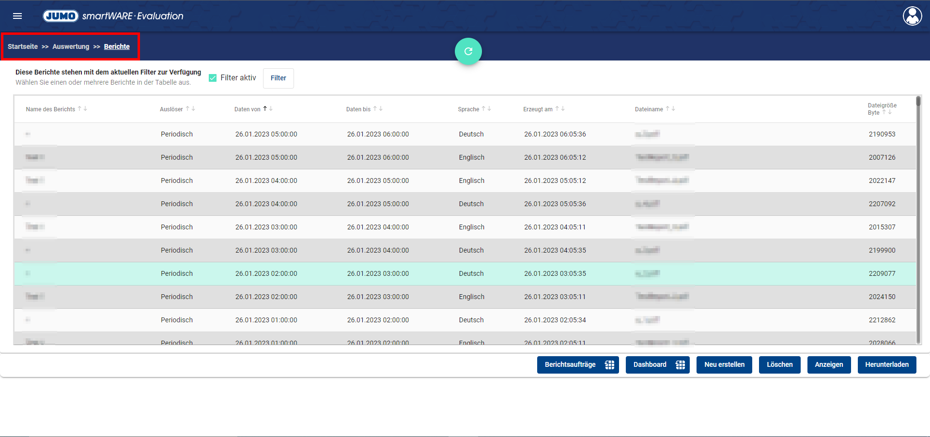The height and width of the screenshot is (437, 930).
Task: Click the Löschen button
Action: (x=779, y=365)
